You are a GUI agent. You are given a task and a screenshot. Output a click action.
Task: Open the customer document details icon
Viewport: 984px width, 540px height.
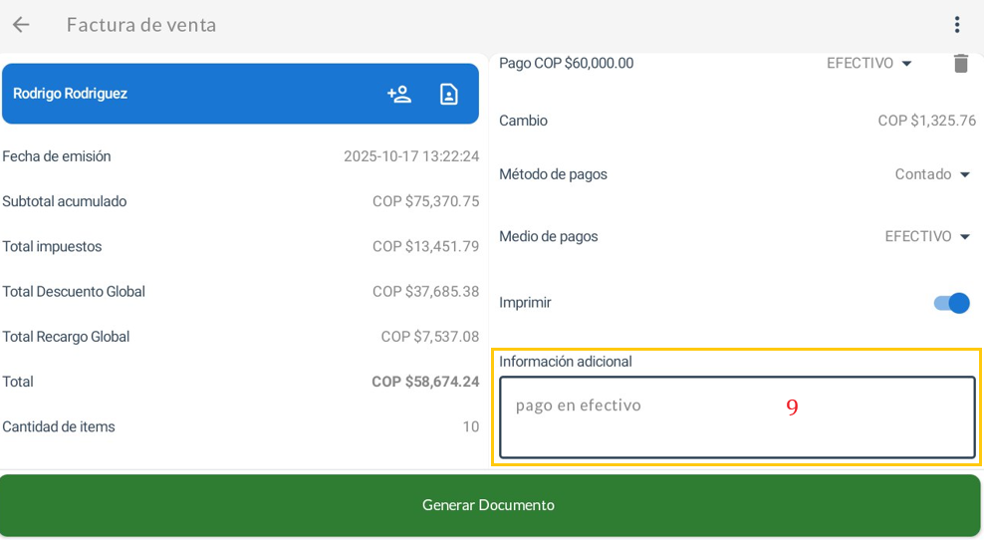click(x=449, y=94)
